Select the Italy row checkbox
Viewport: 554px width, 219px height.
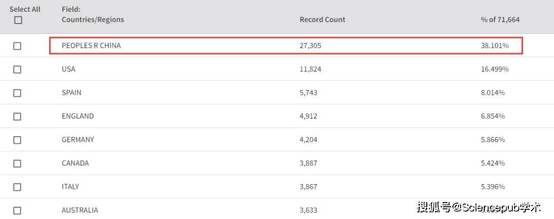coord(17,187)
